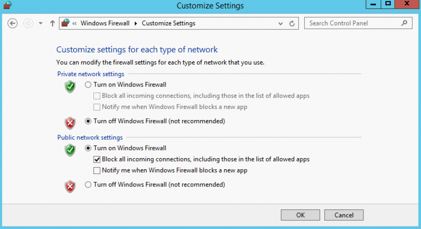Click the search magnifier icon
This screenshot has height=229, width=421.
[x=404, y=23]
